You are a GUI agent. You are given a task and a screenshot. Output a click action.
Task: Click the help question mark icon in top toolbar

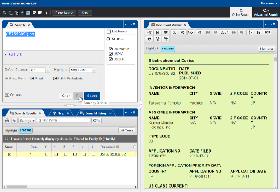pyautogui.click(x=21, y=13)
